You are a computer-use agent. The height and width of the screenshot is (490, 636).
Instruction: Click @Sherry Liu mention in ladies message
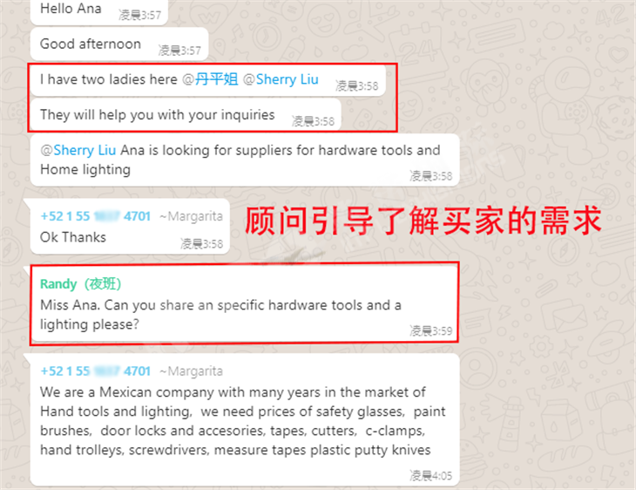tap(281, 79)
